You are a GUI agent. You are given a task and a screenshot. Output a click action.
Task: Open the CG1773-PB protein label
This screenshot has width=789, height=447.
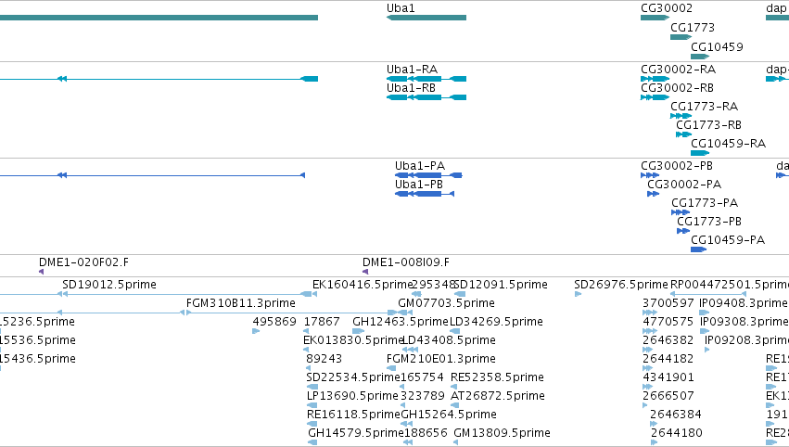(x=709, y=222)
